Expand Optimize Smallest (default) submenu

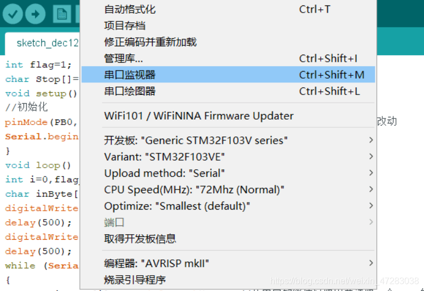click(x=228, y=206)
